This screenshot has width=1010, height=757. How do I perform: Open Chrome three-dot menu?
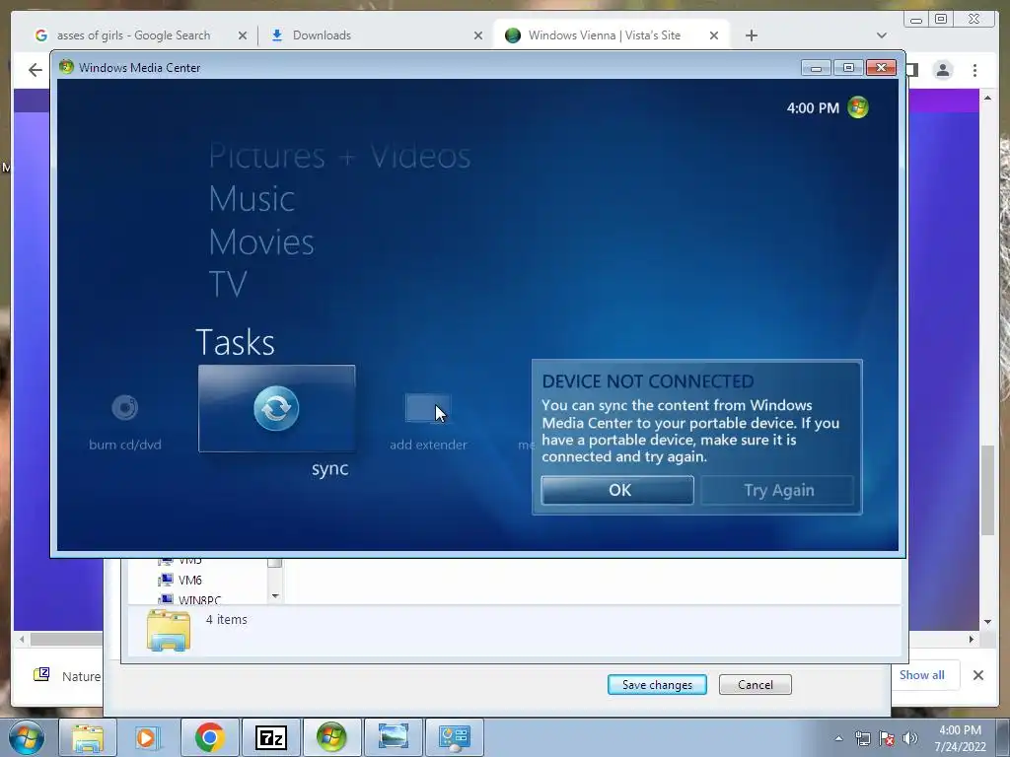[974, 70]
